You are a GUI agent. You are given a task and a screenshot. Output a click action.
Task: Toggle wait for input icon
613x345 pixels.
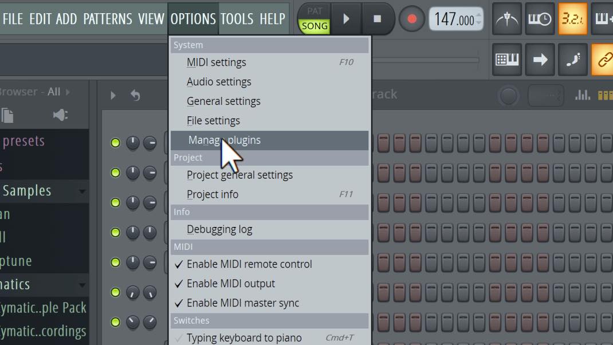pos(540,19)
